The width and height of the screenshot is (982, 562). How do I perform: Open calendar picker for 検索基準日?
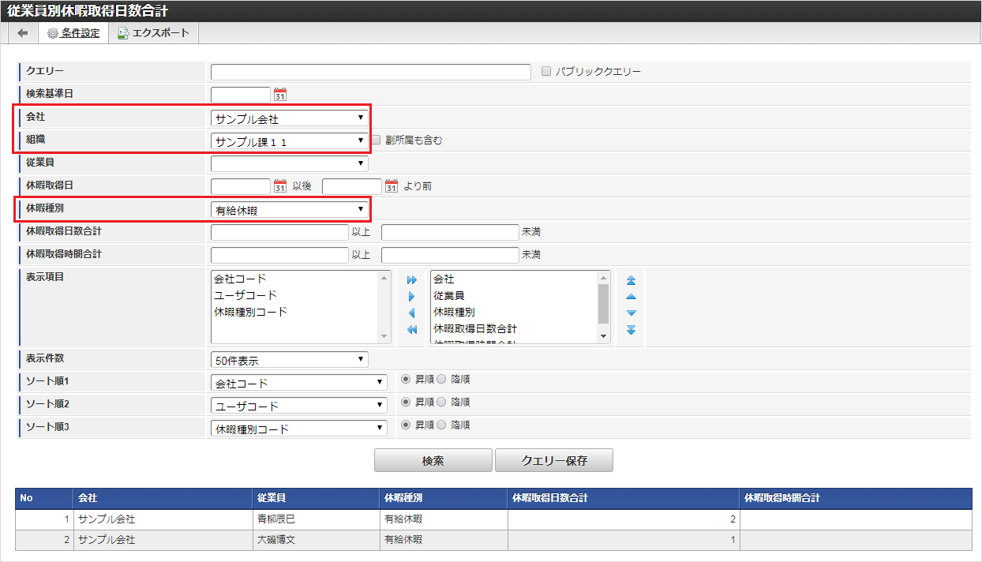(x=280, y=95)
